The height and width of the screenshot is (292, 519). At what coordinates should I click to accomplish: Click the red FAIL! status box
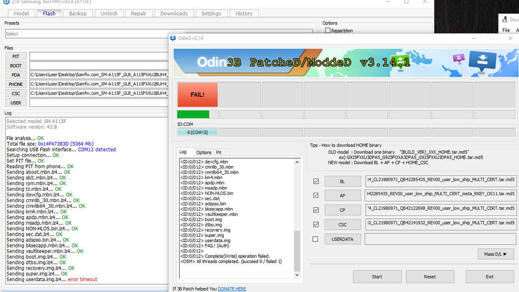point(197,95)
